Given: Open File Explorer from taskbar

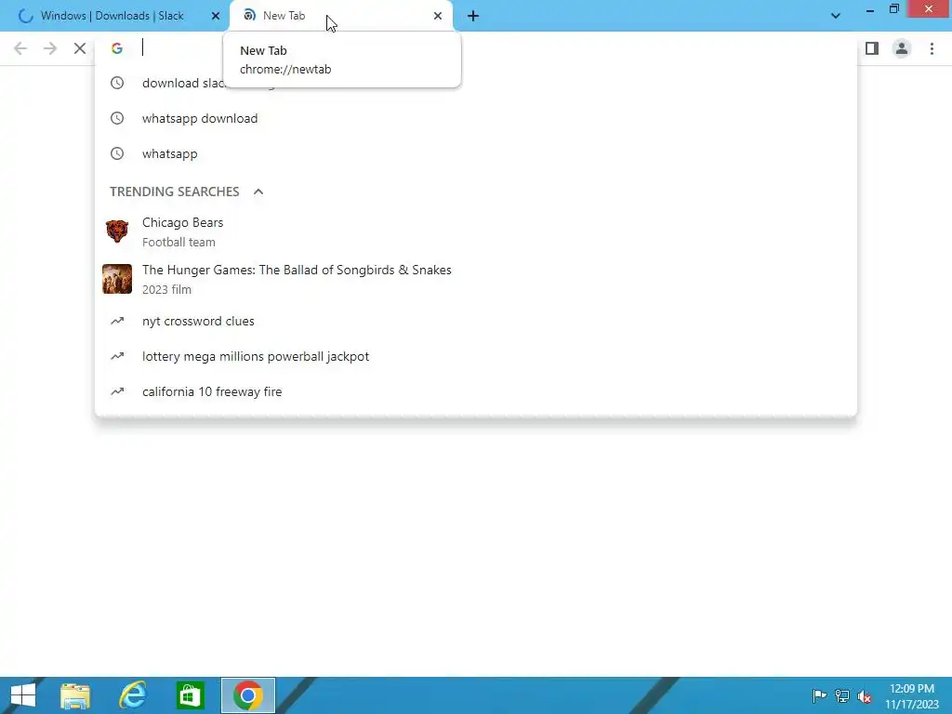Looking at the screenshot, I should click(75, 695).
